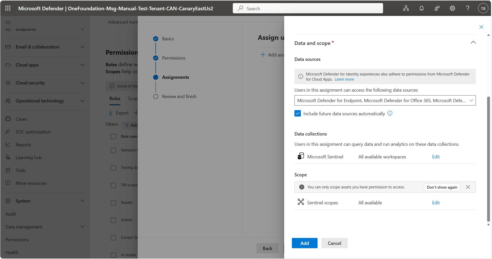Edit Sentinel scopes
Viewport: 492px width, 259px height.
click(436, 203)
